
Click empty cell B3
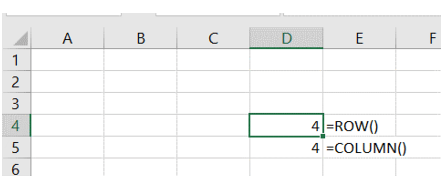tap(141, 104)
